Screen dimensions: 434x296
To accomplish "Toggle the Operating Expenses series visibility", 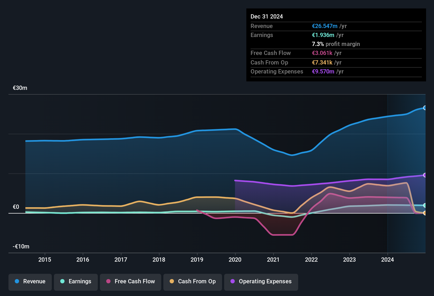I will pyautogui.click(x=261, y=281).
